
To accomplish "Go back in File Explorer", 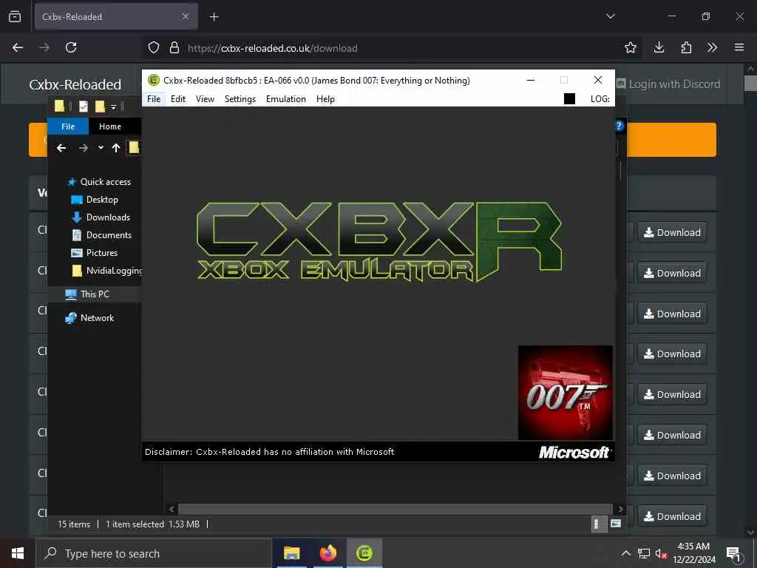I will pyautogui.click(x=61, y=148).
